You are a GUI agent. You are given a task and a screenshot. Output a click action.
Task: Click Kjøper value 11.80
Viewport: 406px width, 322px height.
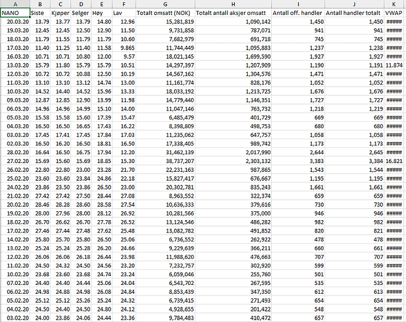pyautogui.click(x=61, y=65)
